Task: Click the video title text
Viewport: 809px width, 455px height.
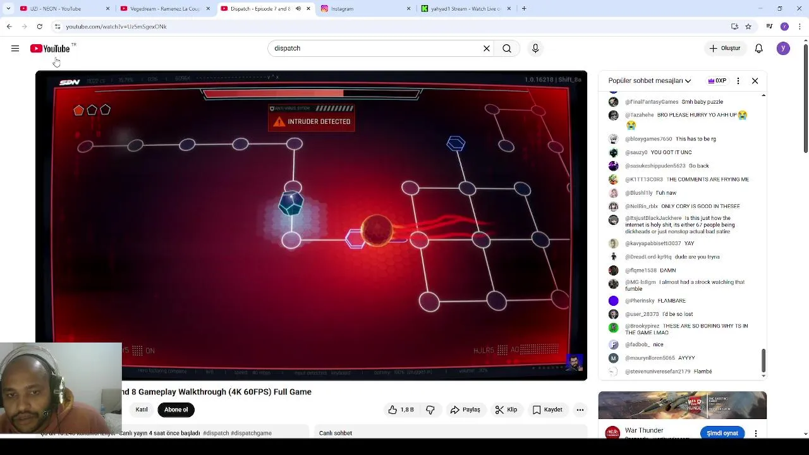Action: 217,392
